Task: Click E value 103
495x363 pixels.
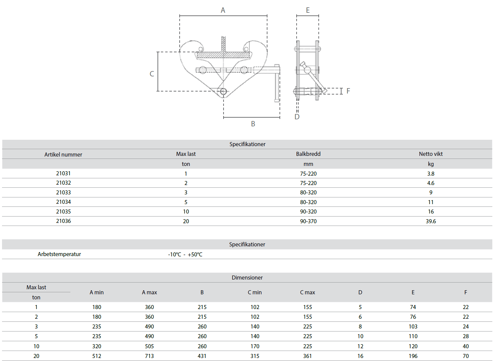Action: [x=413, y=326]
